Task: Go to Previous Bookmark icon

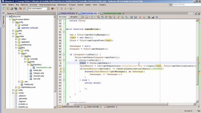Action: click(119, 17)
